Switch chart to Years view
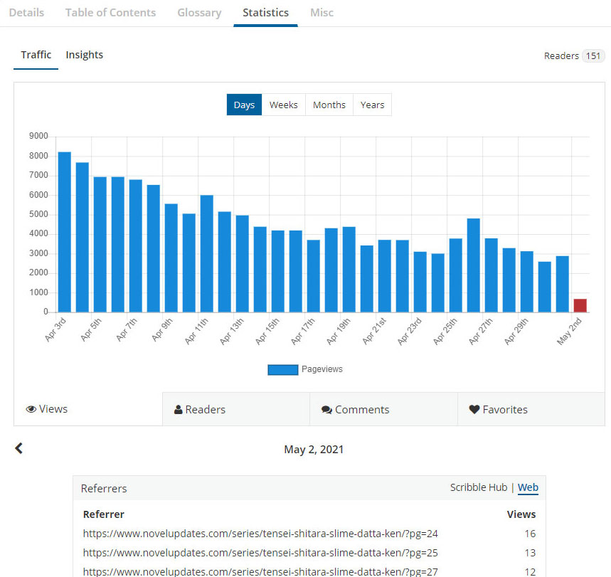This screenshot has height=577, width=611. 372,105
